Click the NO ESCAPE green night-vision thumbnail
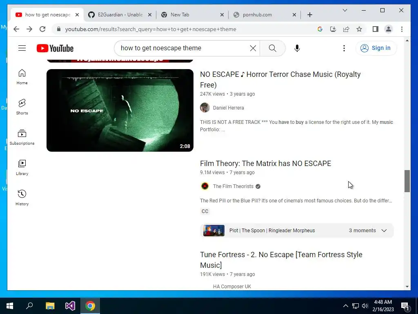The height and width of the screenshot is (314, 418). click(120, 110)
